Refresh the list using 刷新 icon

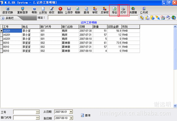78,10
